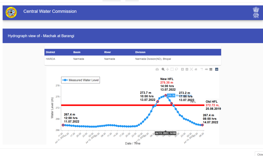Zoom out using the minus icon
The height and width of the screenshot is (156, 263).
[x=187, y=69]
